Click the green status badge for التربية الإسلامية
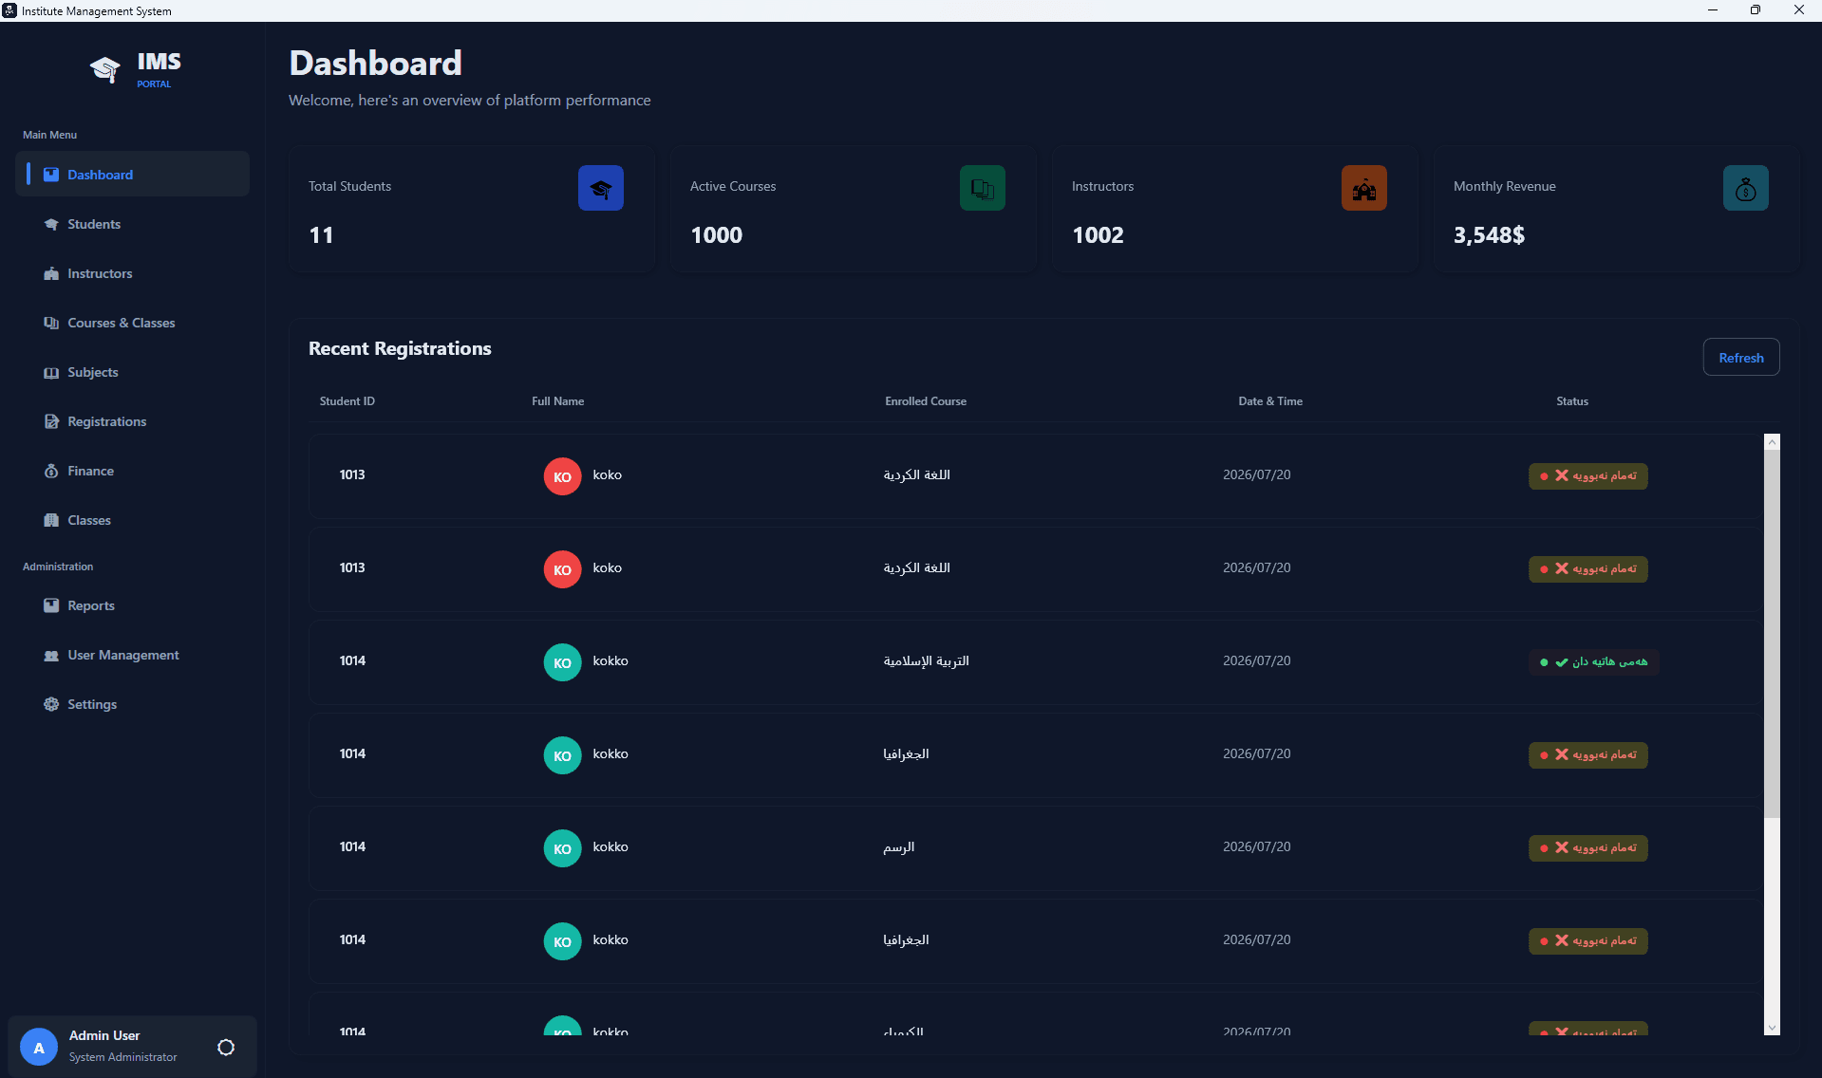Image resolution: width=1822 pixels, height=1078 pixels. point(1594,661)
